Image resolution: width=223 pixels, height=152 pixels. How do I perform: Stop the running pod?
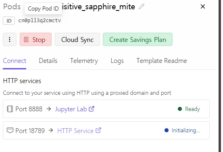point(36,40)
